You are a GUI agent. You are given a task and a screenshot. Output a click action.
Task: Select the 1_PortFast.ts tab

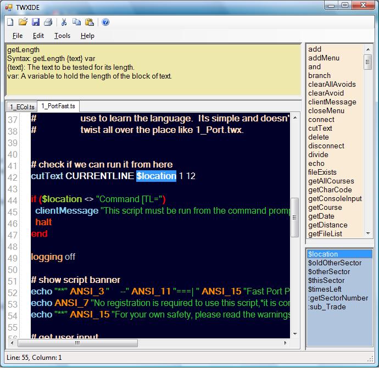[x=58, y=105]
